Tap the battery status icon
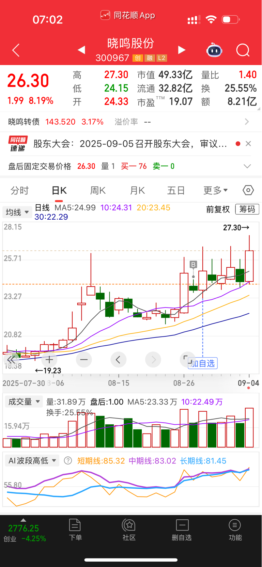Image resolution: width=262 pixels, height=567 pixels. click(231, 19)
